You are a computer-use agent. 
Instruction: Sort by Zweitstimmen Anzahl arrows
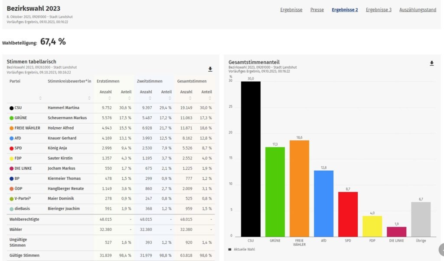click(x=150, y=98)
